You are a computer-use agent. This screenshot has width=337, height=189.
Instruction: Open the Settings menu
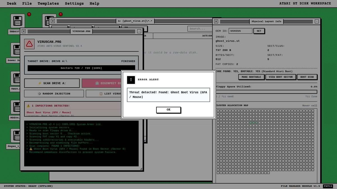pos(74,4)
